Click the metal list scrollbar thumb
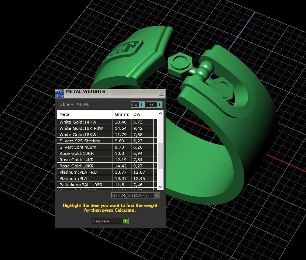The height and width of the screenshot is (260, 306). (161, 156)
